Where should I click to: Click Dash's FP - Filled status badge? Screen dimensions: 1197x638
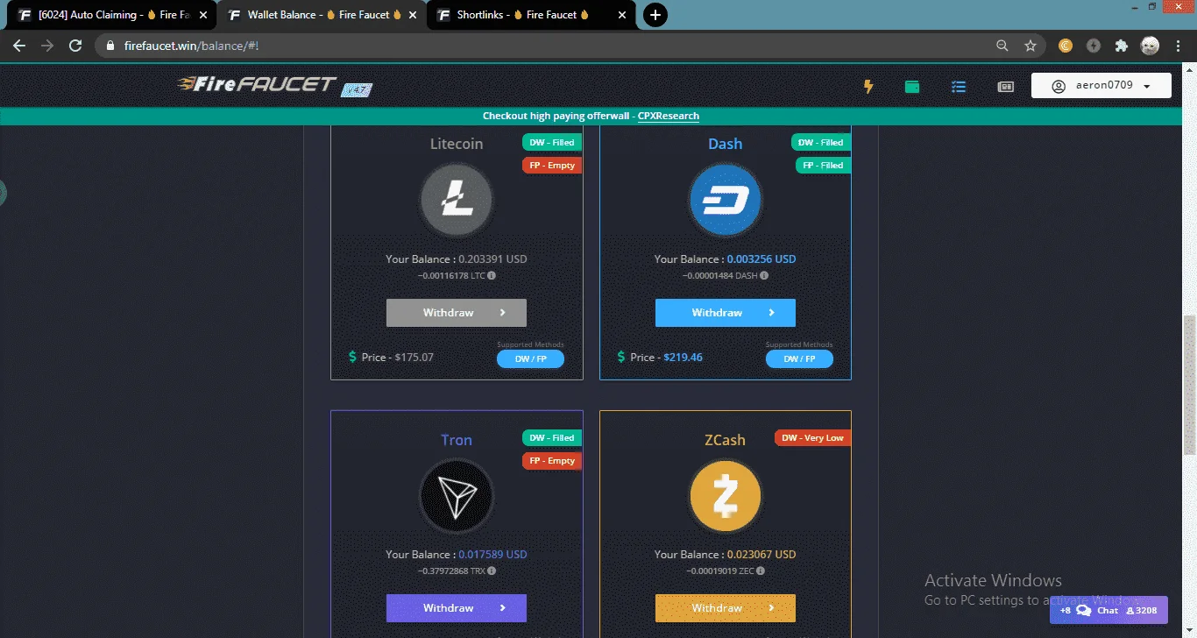(823, 166)
